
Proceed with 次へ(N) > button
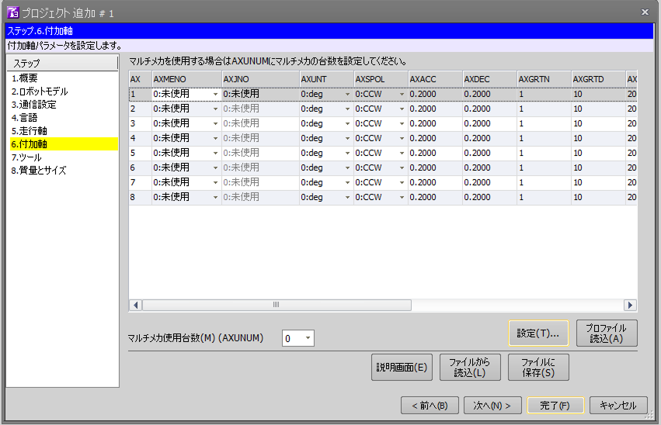coord(492,406)
